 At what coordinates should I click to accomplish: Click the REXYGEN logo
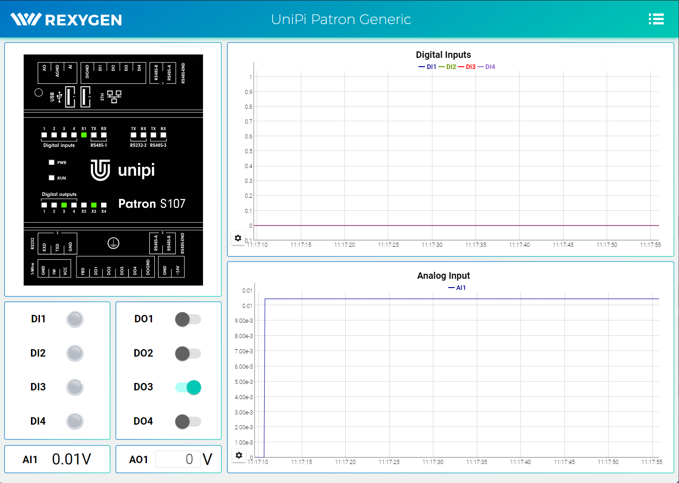(66, 19)
